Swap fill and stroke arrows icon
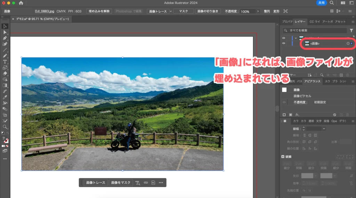The width and height of the screenshot is (356, 198). [x=7, y=133]
